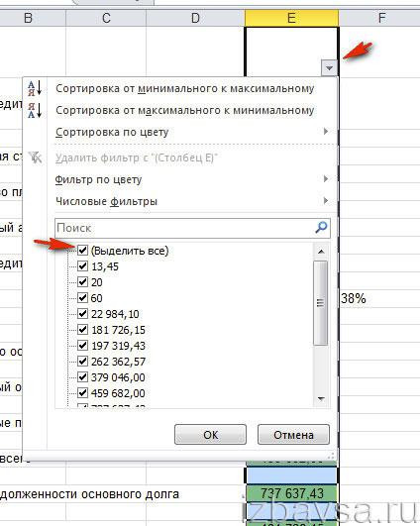Uncheck the 197 319,43 checkbox
The width and height of the screenshot is (420, 526).
pos(82,345)
